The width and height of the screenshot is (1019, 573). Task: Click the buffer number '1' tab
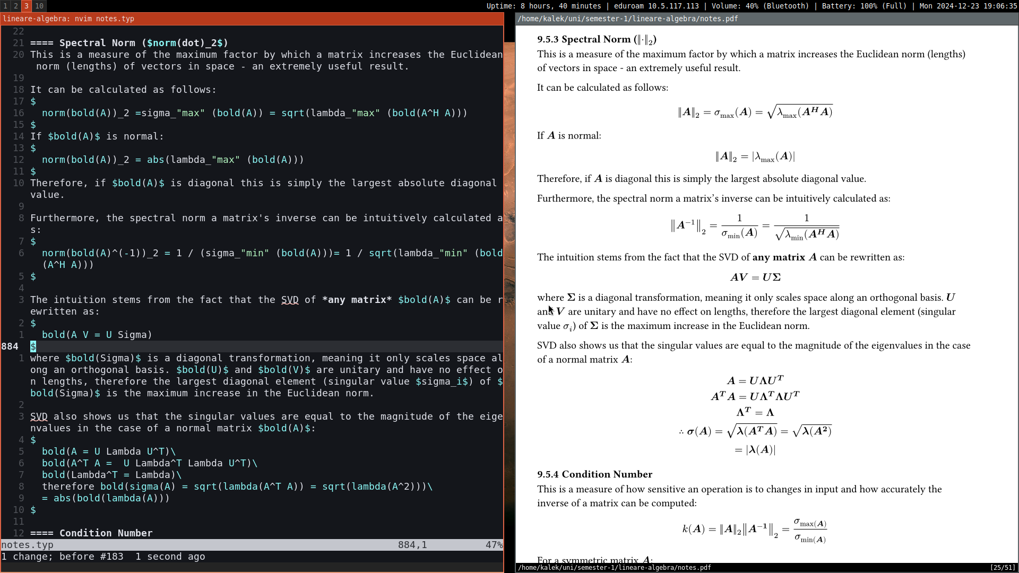(6, 6)
